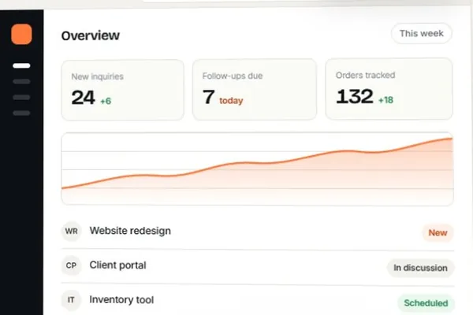Viewport: 473px width, 315px height.
Task: Click the +6 change value
Action: [x=106, y=101]
